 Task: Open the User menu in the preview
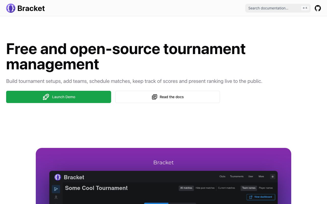pos(251,176)
